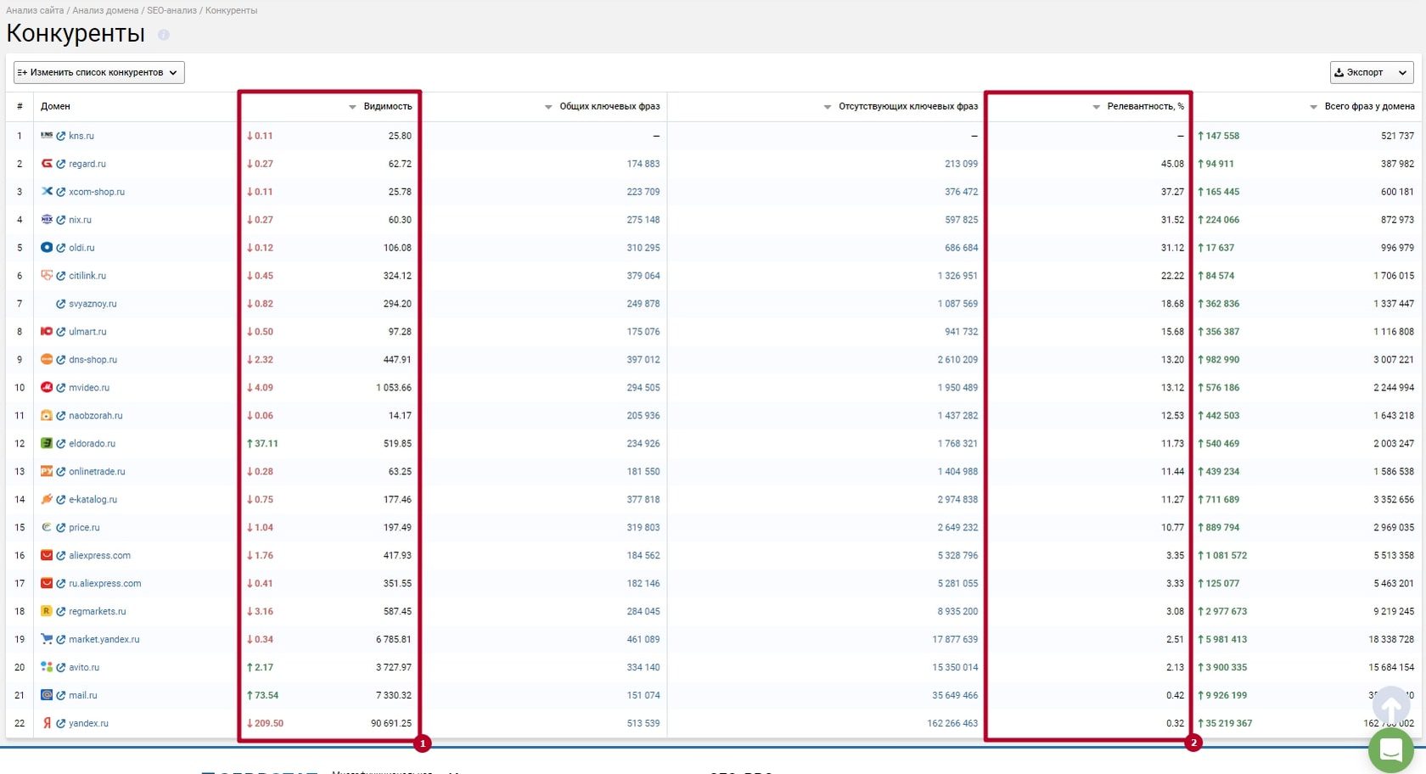Screen dimensions: 1426x774
Task: Open external link icon for oldi.ru
Action: pyautogui.click(x=61, y=248)
